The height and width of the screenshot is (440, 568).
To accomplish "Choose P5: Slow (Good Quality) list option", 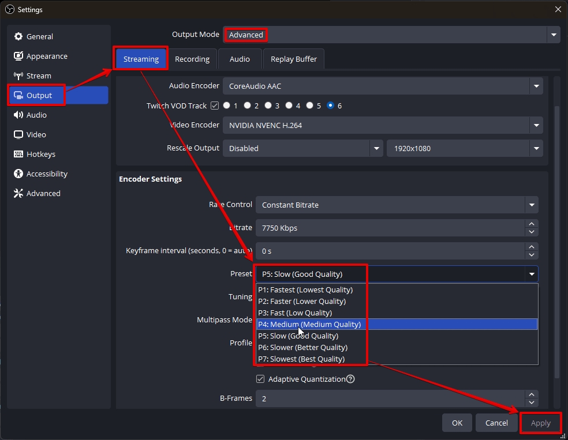I will tap(397, 336).
